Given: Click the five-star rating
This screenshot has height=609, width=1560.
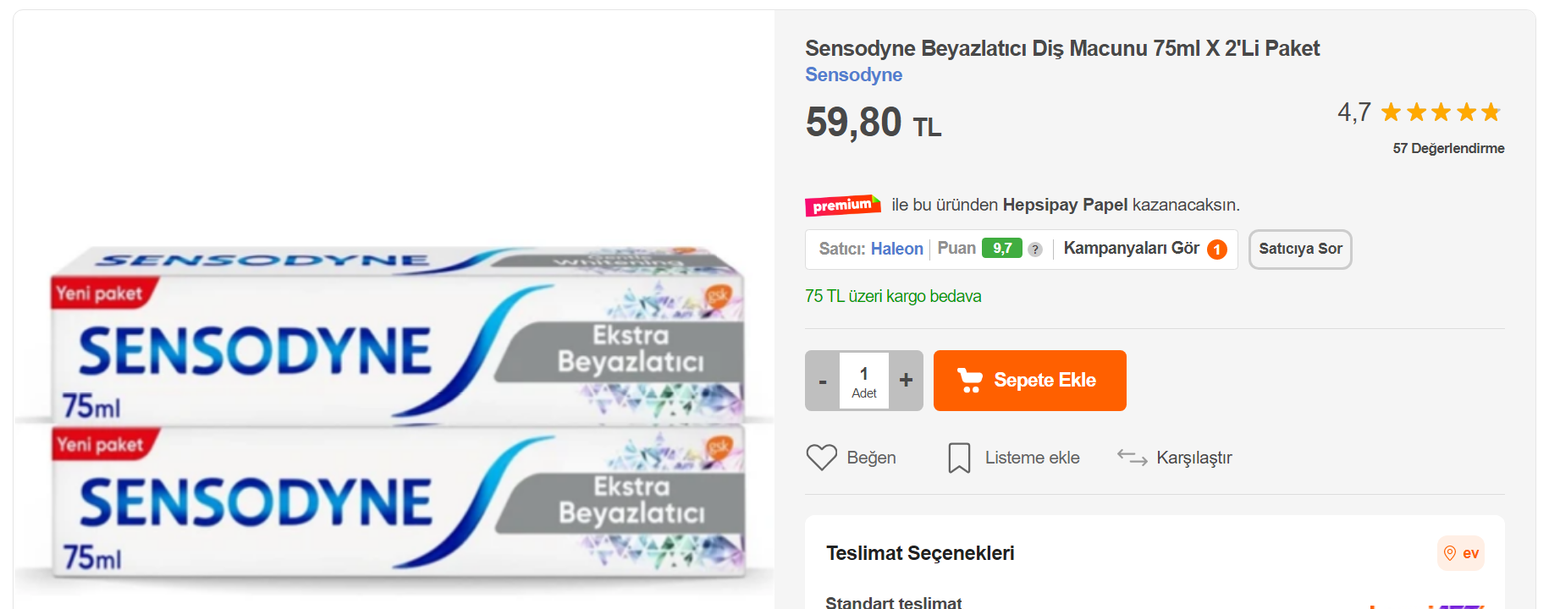Looking at the screenshot, I should [1441, 112].
